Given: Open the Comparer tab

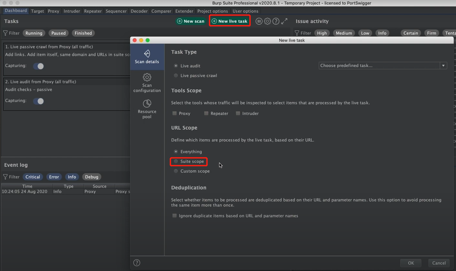Looking at the screenshot, I should point(161,11).
